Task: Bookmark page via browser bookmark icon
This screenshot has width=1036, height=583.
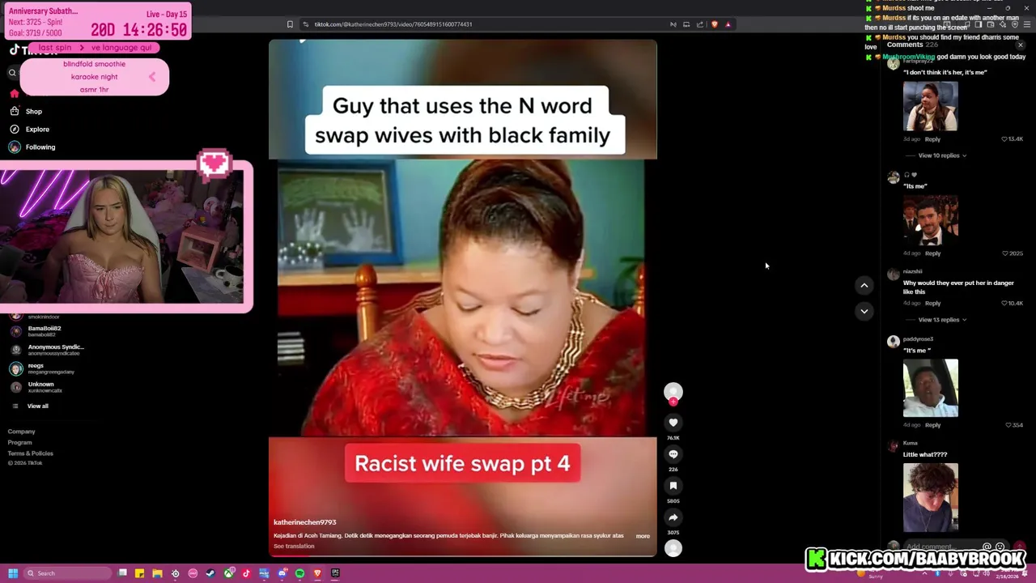Action: (x=290, y=24)
